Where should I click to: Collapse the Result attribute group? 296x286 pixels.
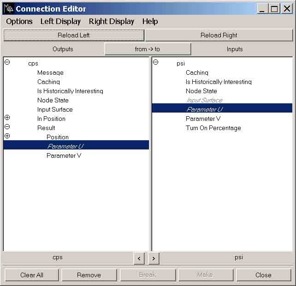[x=7, y=127]
